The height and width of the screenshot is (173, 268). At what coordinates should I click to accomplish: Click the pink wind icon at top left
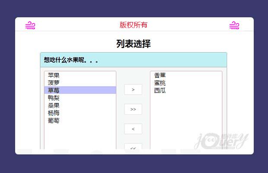pyautogui.click(x=30, y=26)
